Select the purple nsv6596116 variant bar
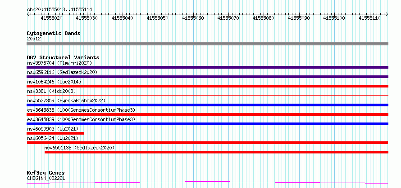This screenshot has width=401, height=188. tap(207, 77)
